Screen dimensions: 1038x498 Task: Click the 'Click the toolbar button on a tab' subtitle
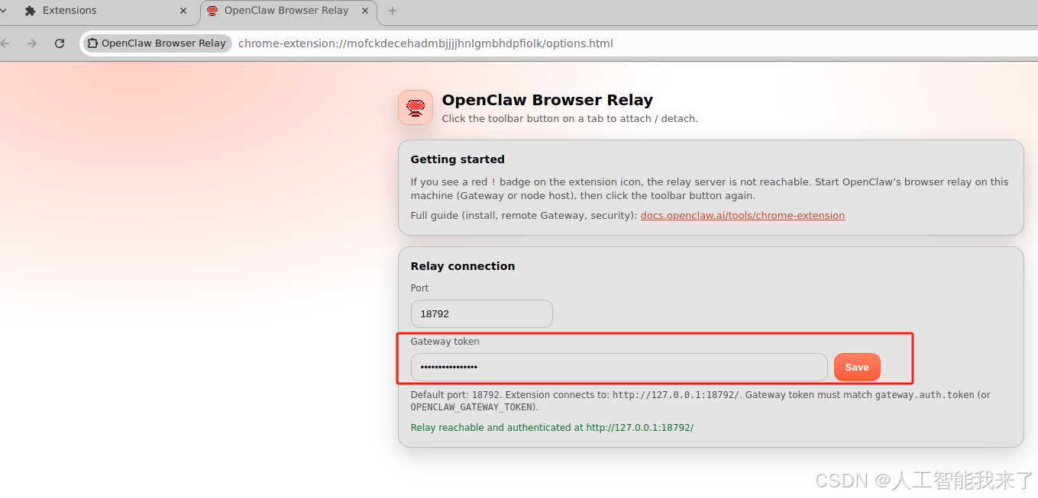(x=570, y=119)
